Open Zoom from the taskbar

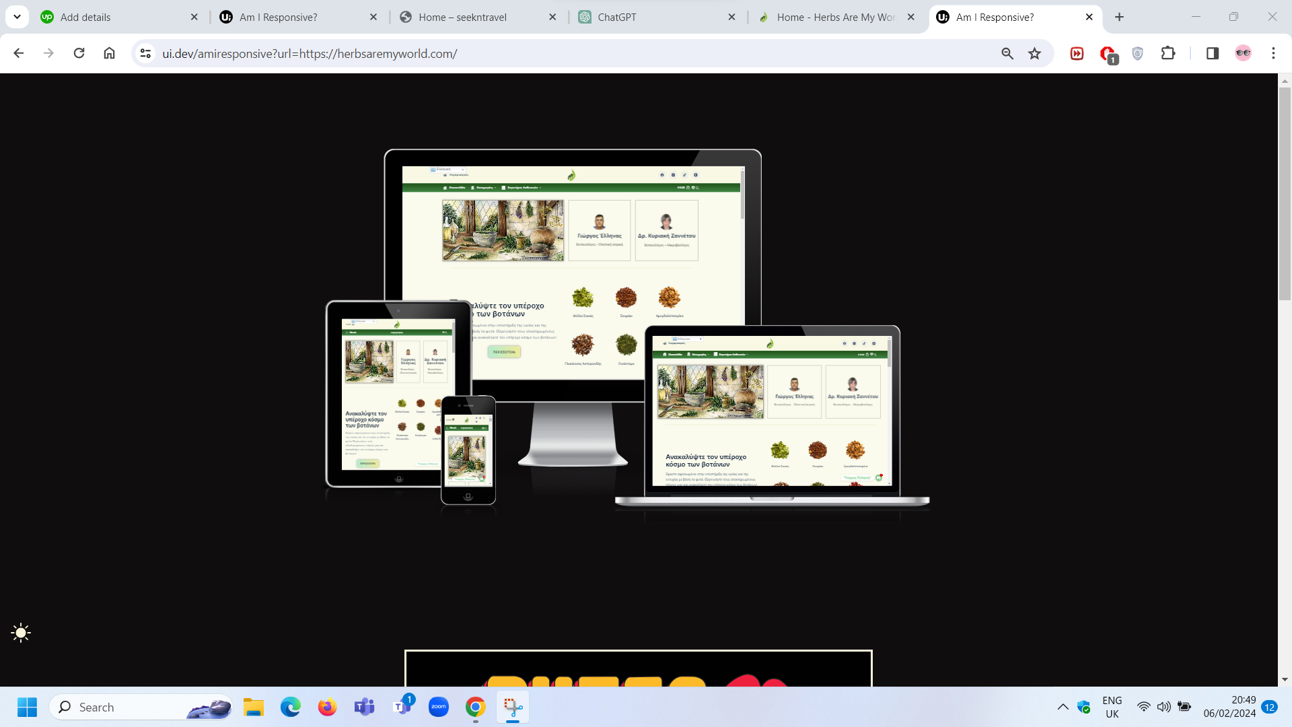coord(439,707)
